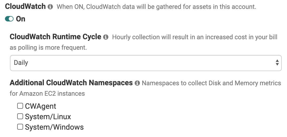This screenshot has height=137, width=287.
Task: Select the System/Linux label text
Action: [x=48, y=117]
